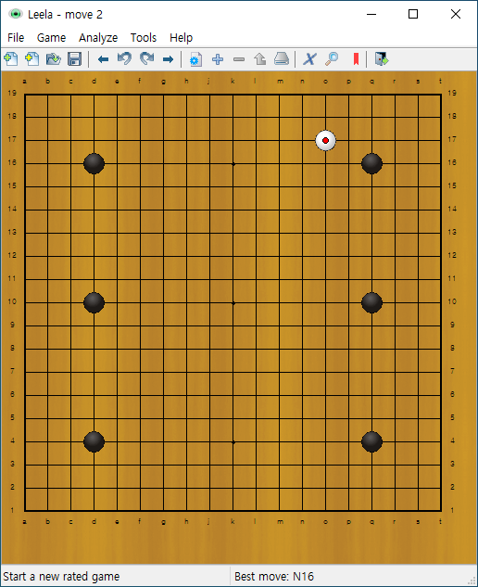
Task: Open the File menu
Action: click(x=16, y=38)
